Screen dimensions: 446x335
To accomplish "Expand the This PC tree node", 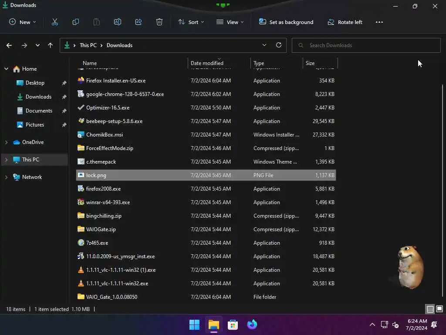I will point(6,160).
